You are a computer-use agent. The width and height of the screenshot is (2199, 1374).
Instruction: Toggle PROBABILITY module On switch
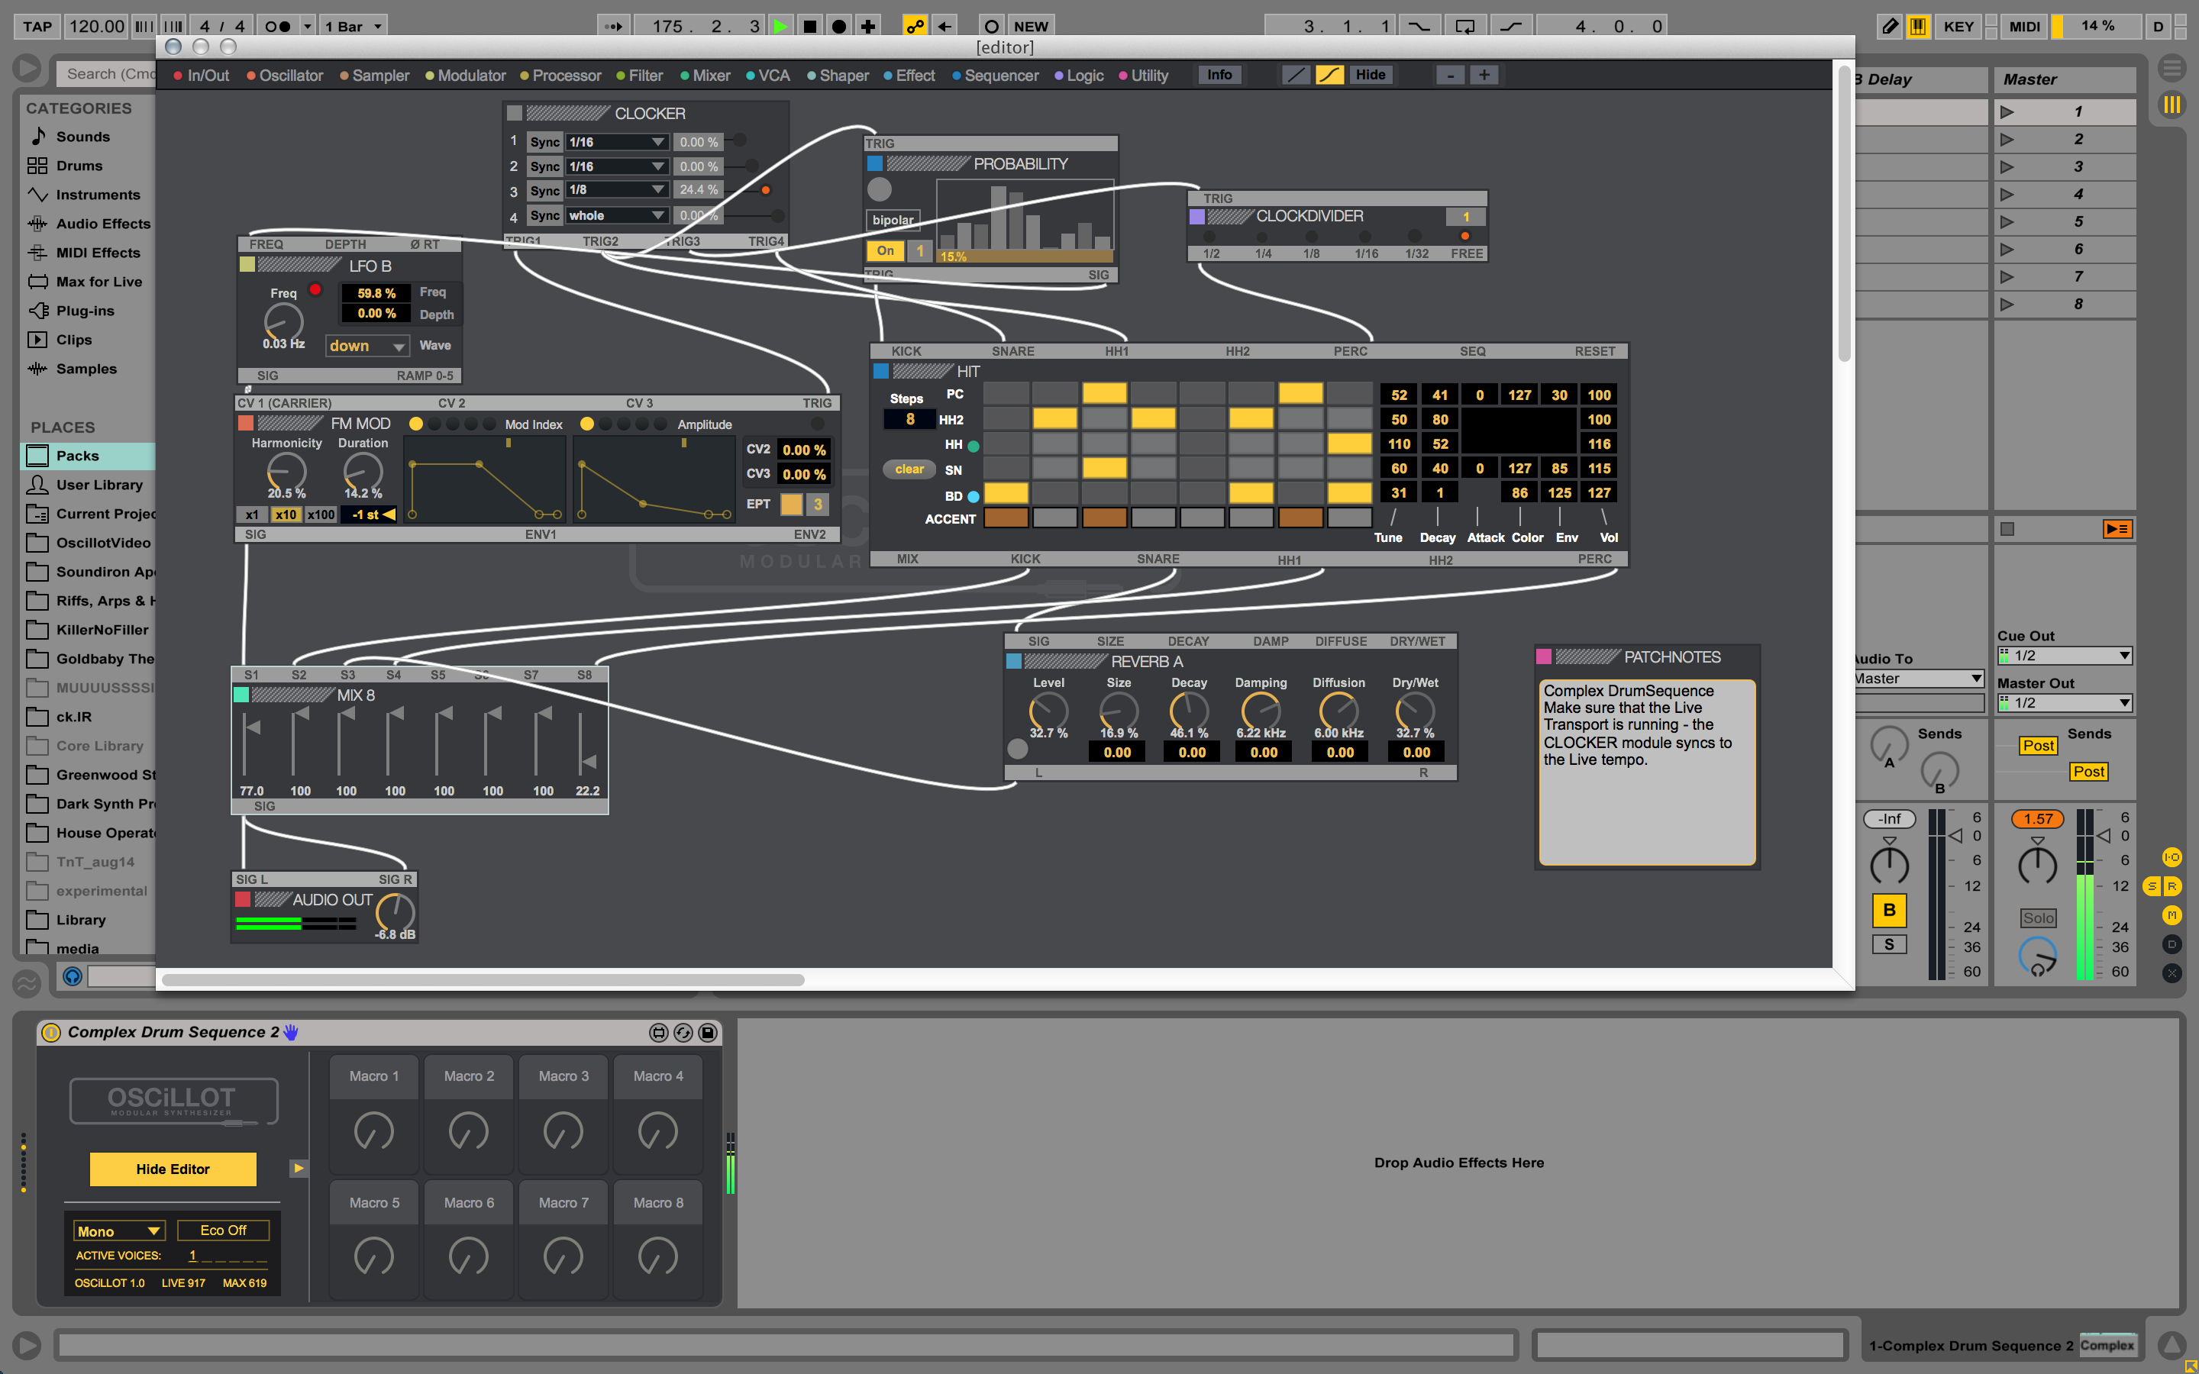click(885, 251)
